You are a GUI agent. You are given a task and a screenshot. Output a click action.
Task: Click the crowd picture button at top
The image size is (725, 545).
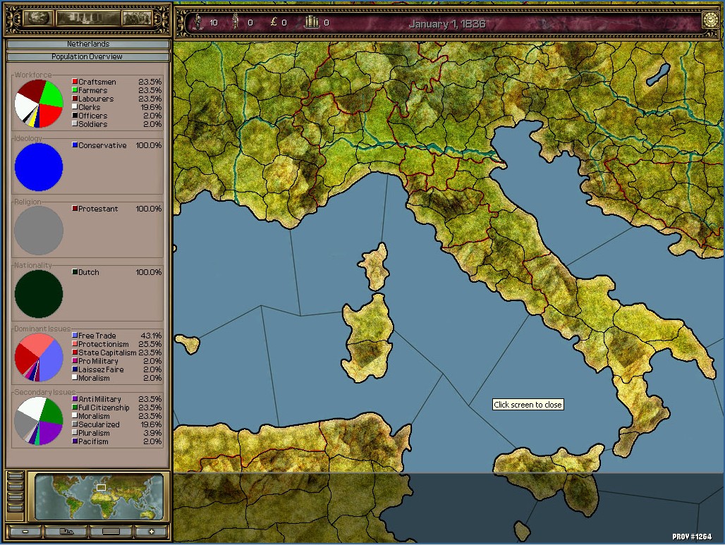137,19
